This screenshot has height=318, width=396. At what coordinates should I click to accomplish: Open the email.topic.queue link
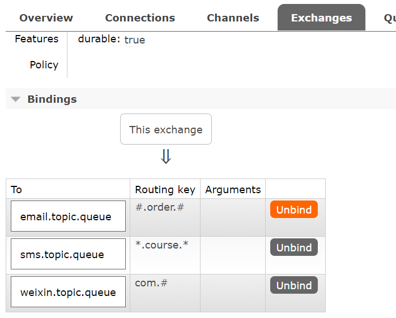[66, 216]
